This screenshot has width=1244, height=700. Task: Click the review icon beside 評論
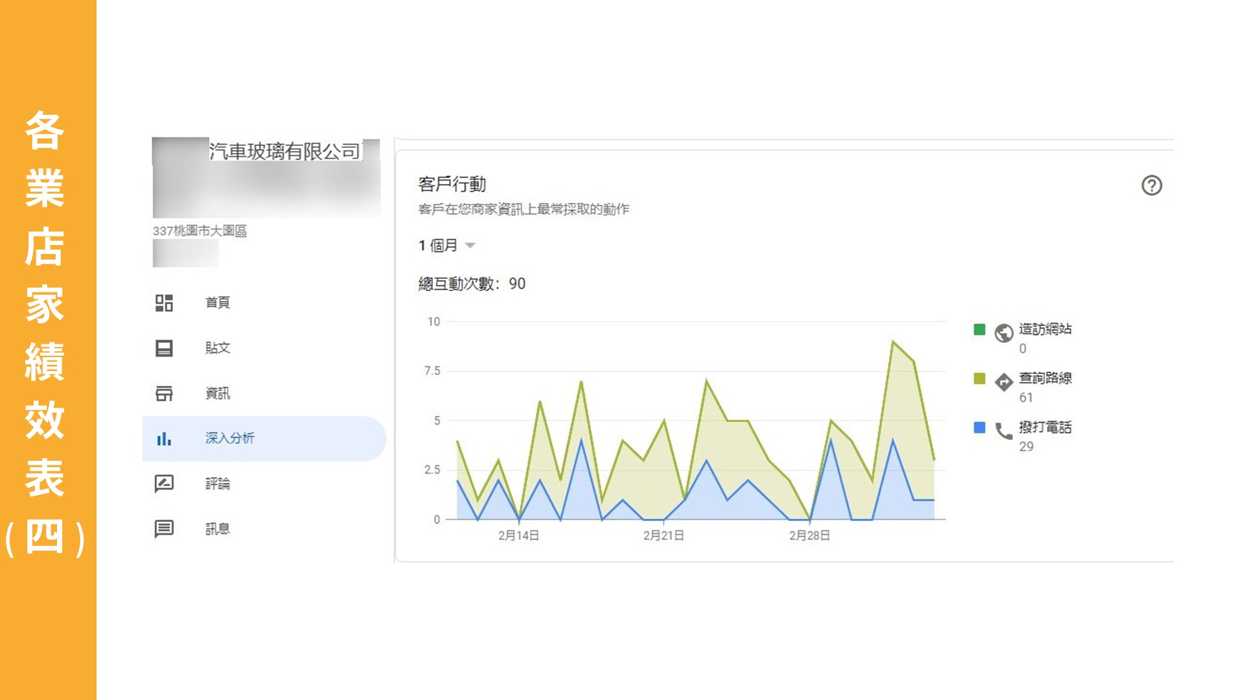(x=164, y=484)
